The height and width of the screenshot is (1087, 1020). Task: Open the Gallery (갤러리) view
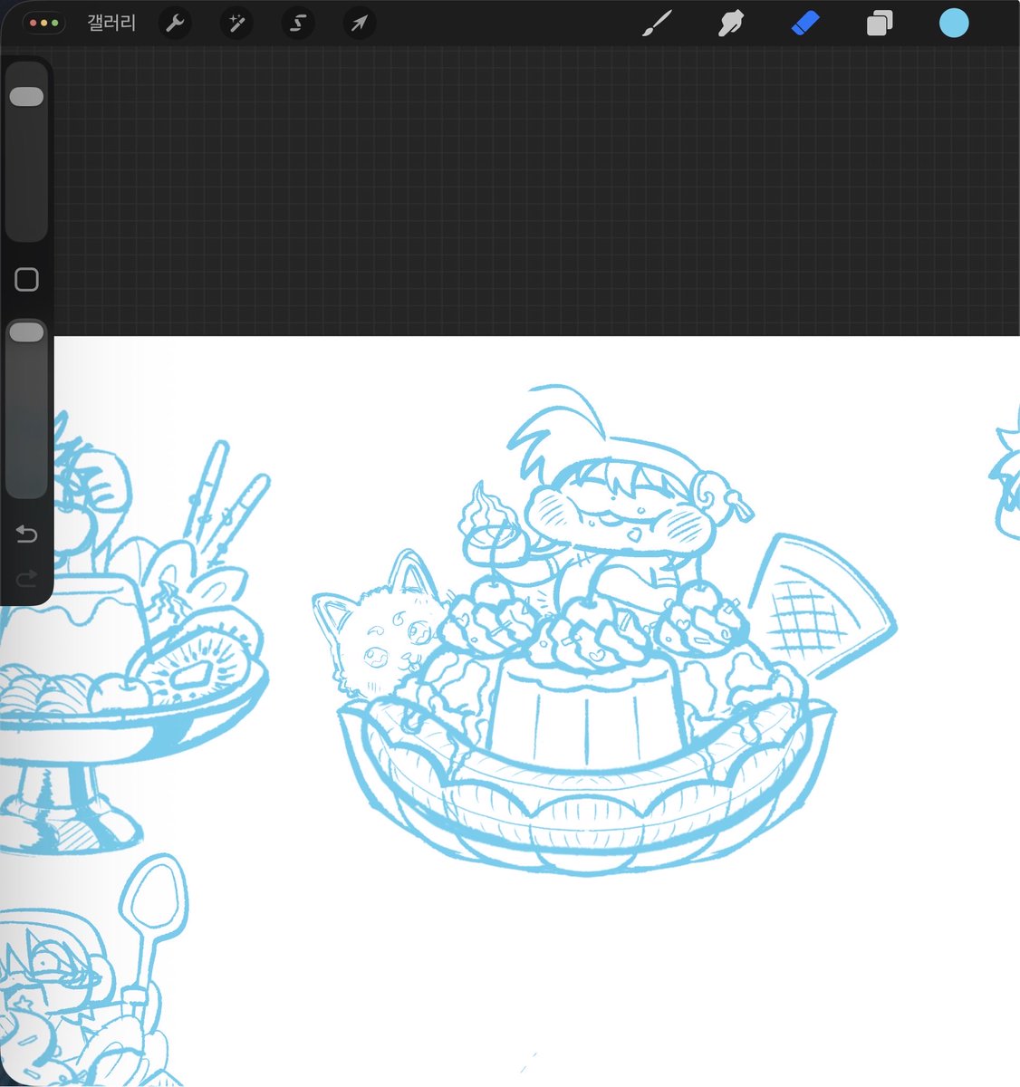pyautogui.click(x=111, y=24)
